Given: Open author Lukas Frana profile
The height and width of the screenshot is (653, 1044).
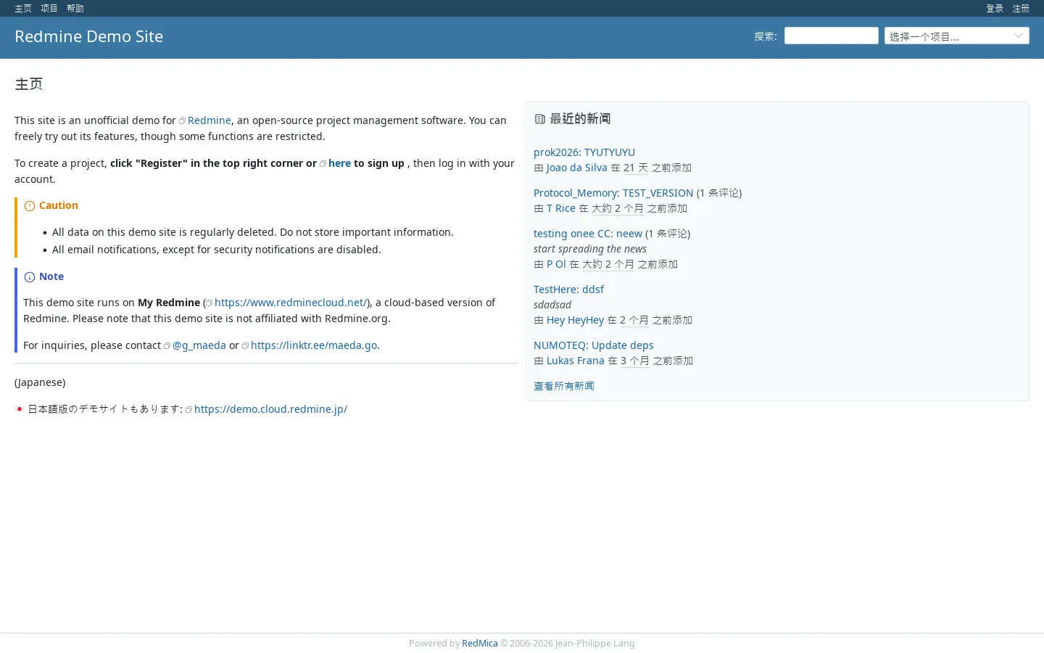Looking at the screenshot, I should click(x=576, y=361).
